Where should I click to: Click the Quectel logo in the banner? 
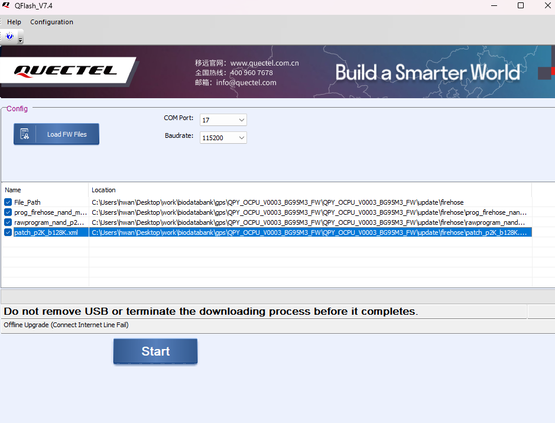tap(65, 71)
